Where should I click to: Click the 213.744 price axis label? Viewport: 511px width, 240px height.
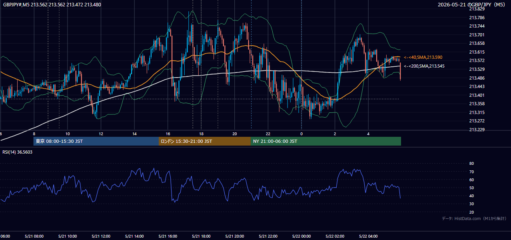coord(477,26)
